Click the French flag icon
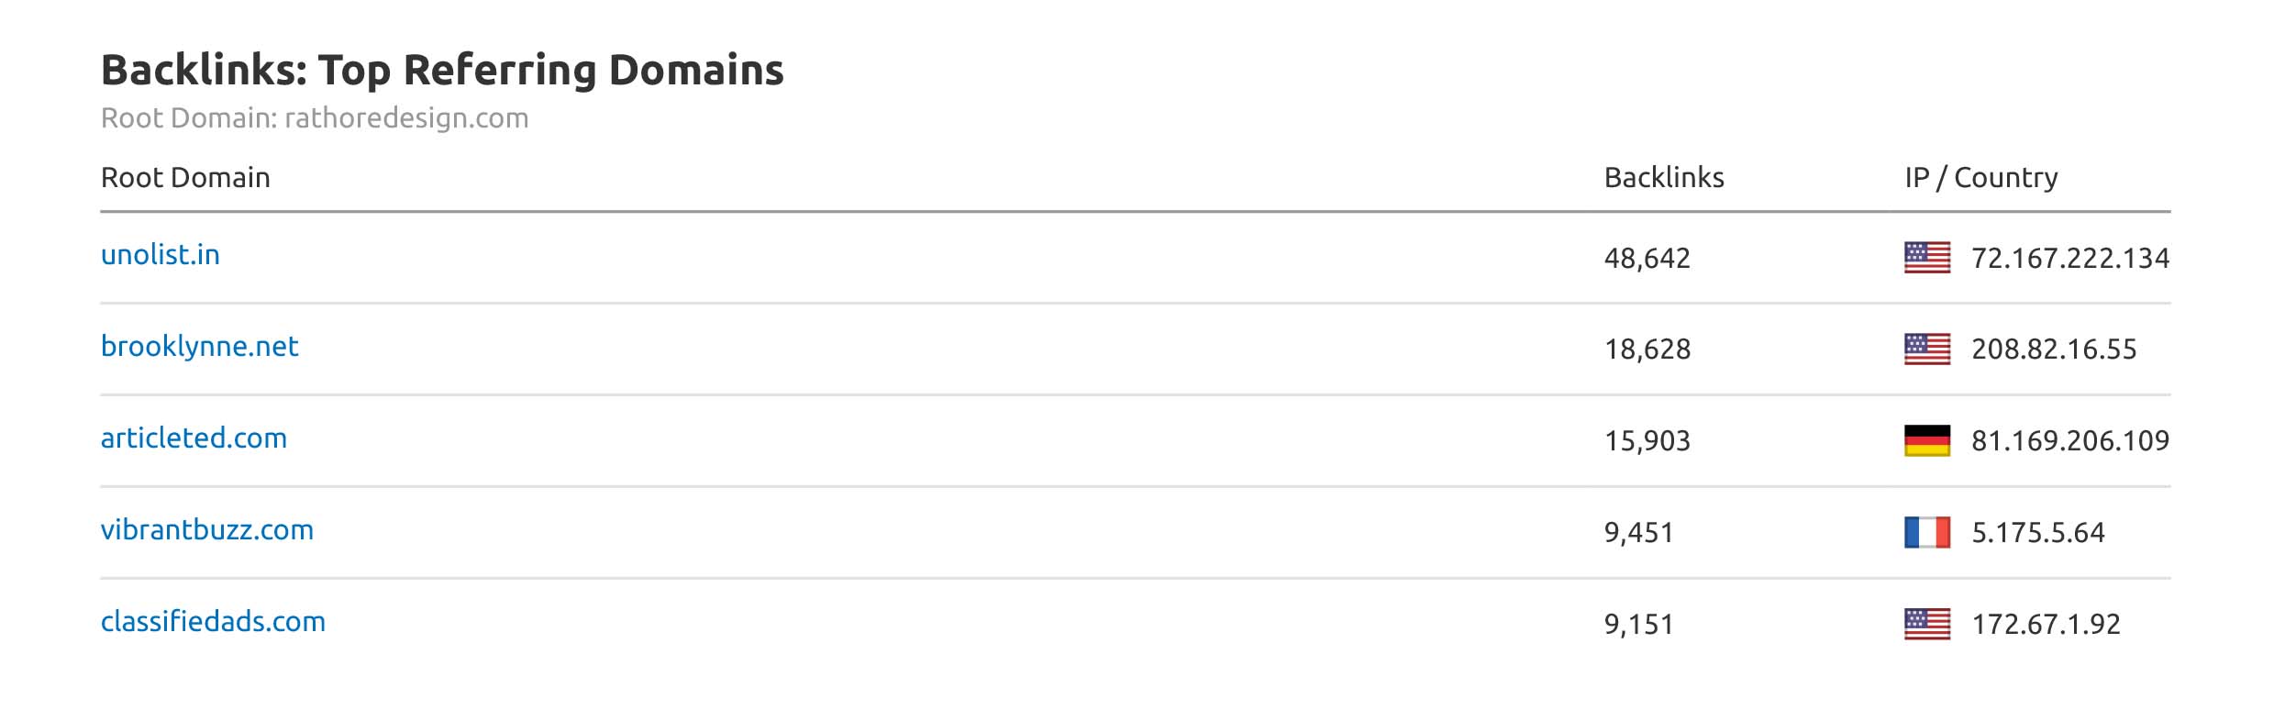2274x721 pixels. pyautogui.click(x=1926, y=533)
